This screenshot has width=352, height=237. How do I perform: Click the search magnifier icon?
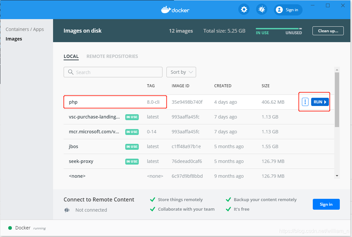[71, 72]
